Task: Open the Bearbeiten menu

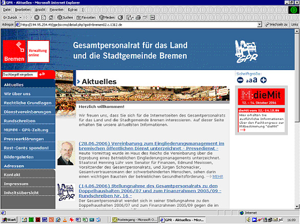Action: pyautogui.click(x=23, y=10)
